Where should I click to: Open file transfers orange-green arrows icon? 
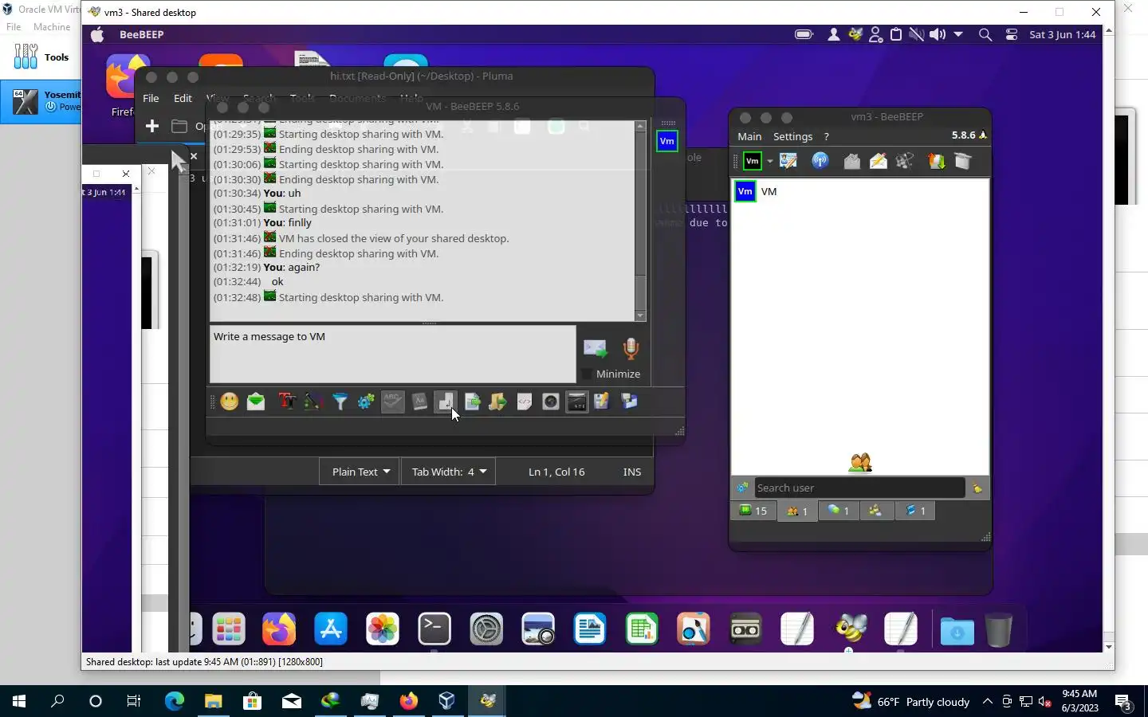(x=936, y=161)
